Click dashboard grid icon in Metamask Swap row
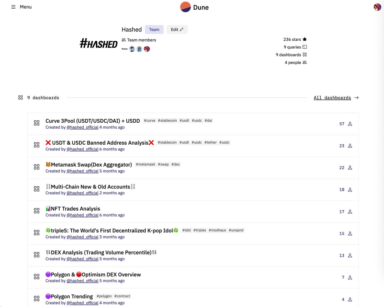The image size is (384, 307). pyautogui.click(x=36, y=167)
